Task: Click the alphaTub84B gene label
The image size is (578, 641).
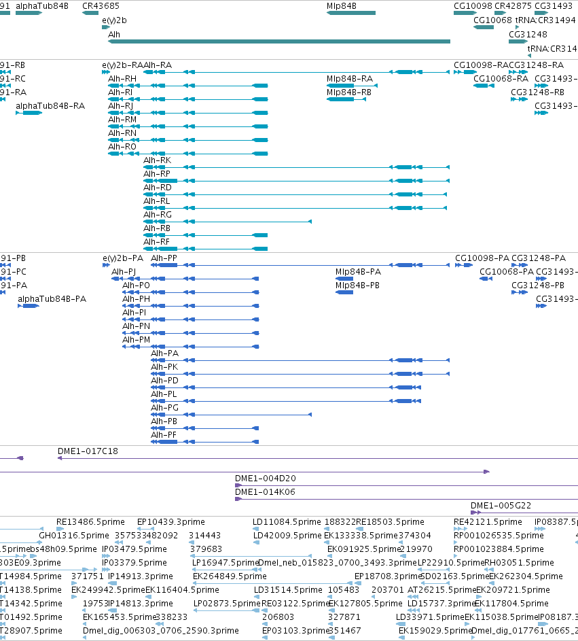Action: (x=42, y=6)
